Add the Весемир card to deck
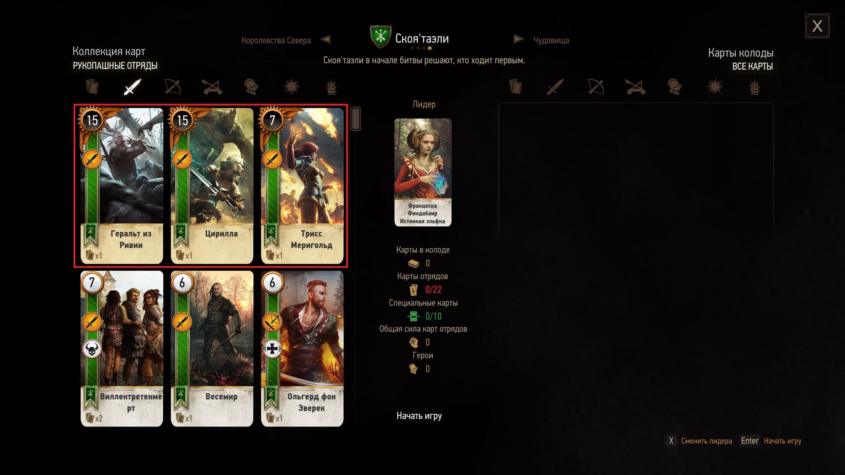845x475 pixels. click(x=212, y=349)
